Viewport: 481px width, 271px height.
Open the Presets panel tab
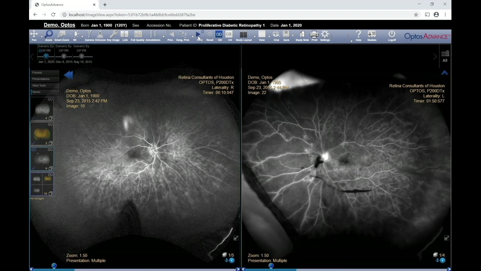click(45, 73)
